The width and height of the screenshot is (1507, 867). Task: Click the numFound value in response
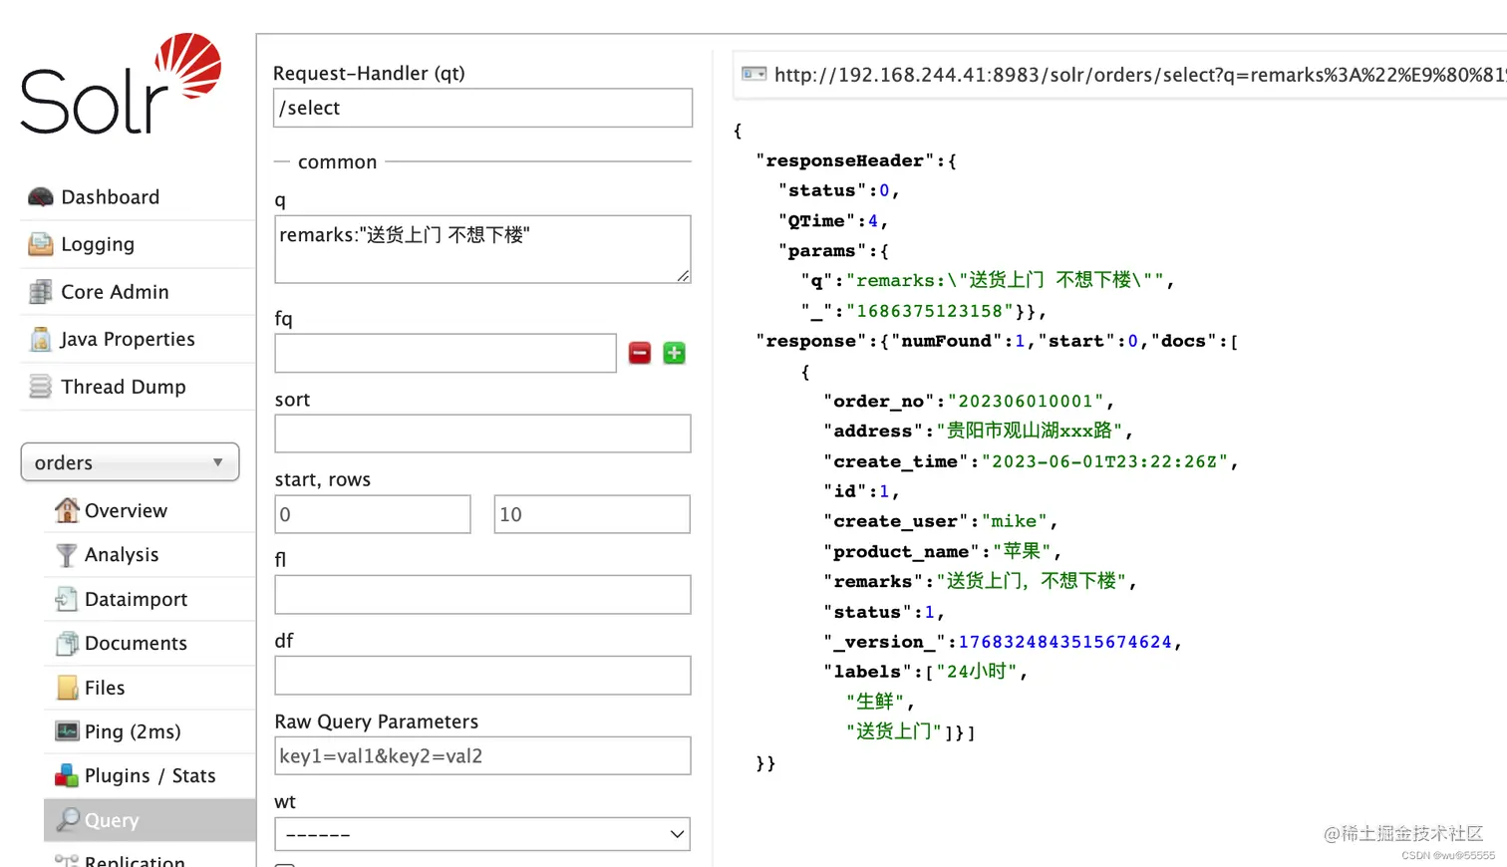(x=1020, y=341)
